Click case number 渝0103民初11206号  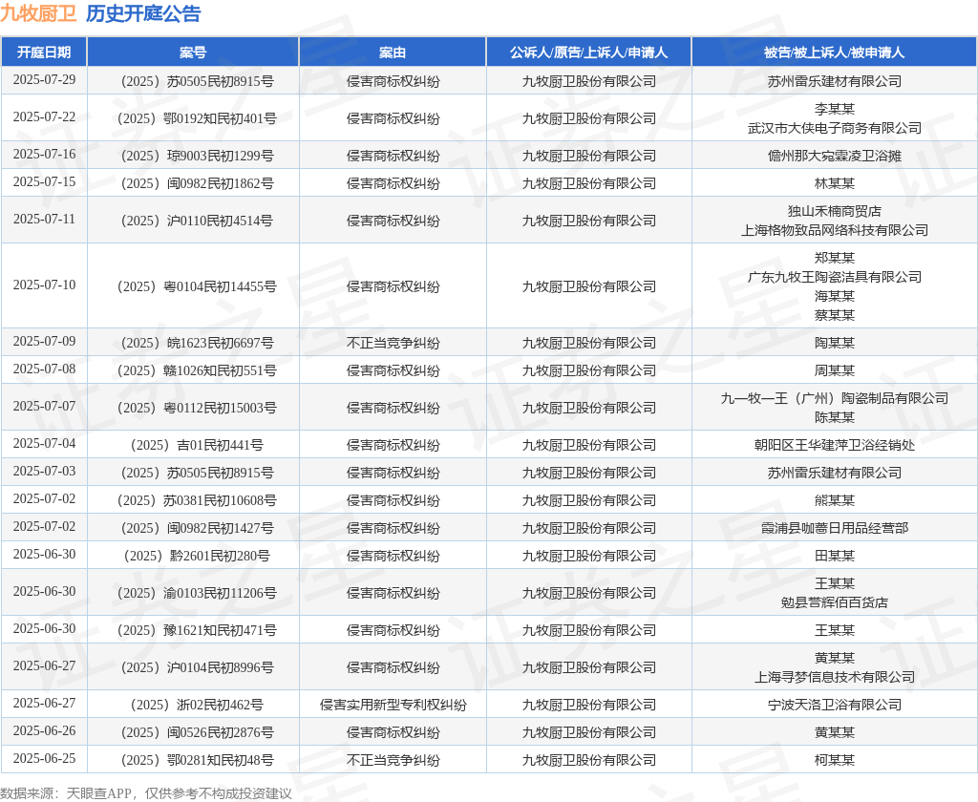pyautogui.click(x=197, y=593)
